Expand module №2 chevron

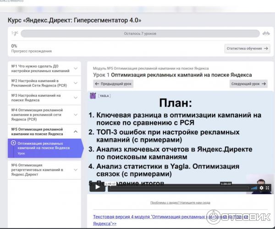76,83
